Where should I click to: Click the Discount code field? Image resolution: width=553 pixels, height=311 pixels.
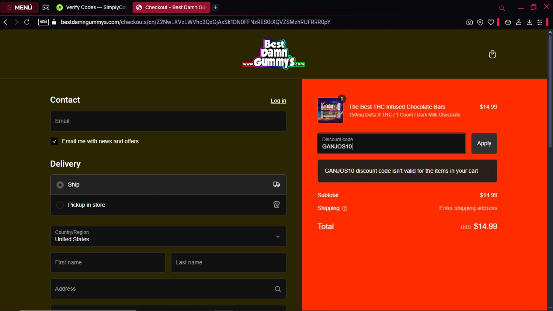pyautogui.click(x=392, y=143)
